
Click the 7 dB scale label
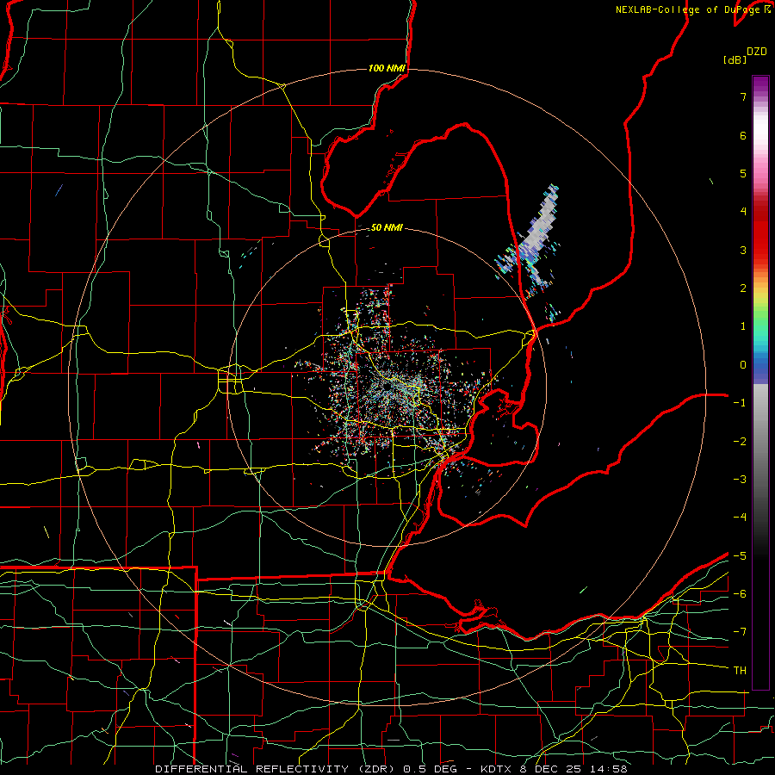(x=743, y=96)
